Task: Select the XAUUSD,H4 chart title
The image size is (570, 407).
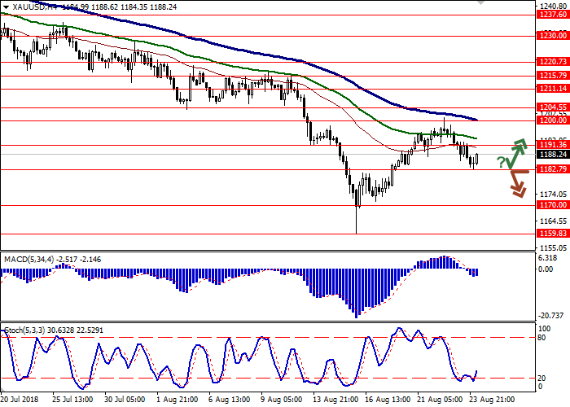Action: (29, 6)
